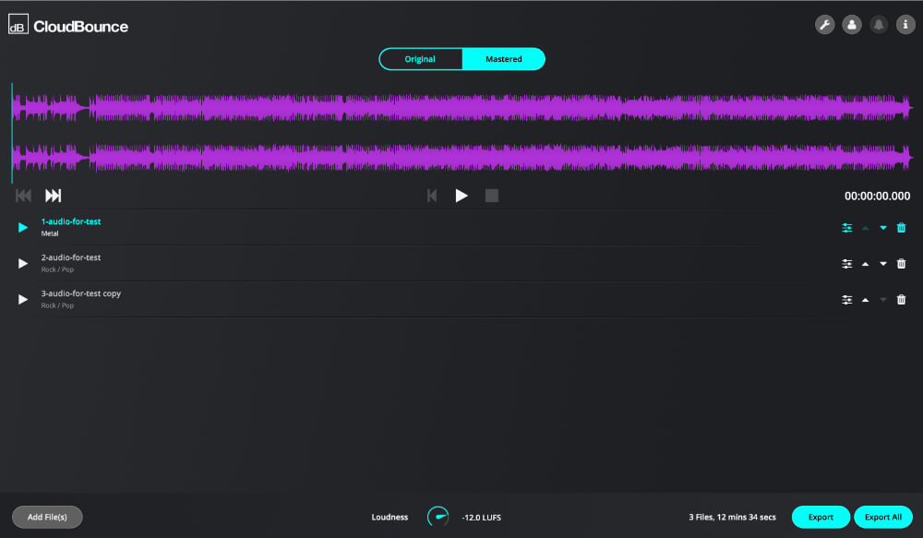Click the Metal genre label
Image resolution: width=923 pixels, height=538 pixels.
[x=50, y=233]
